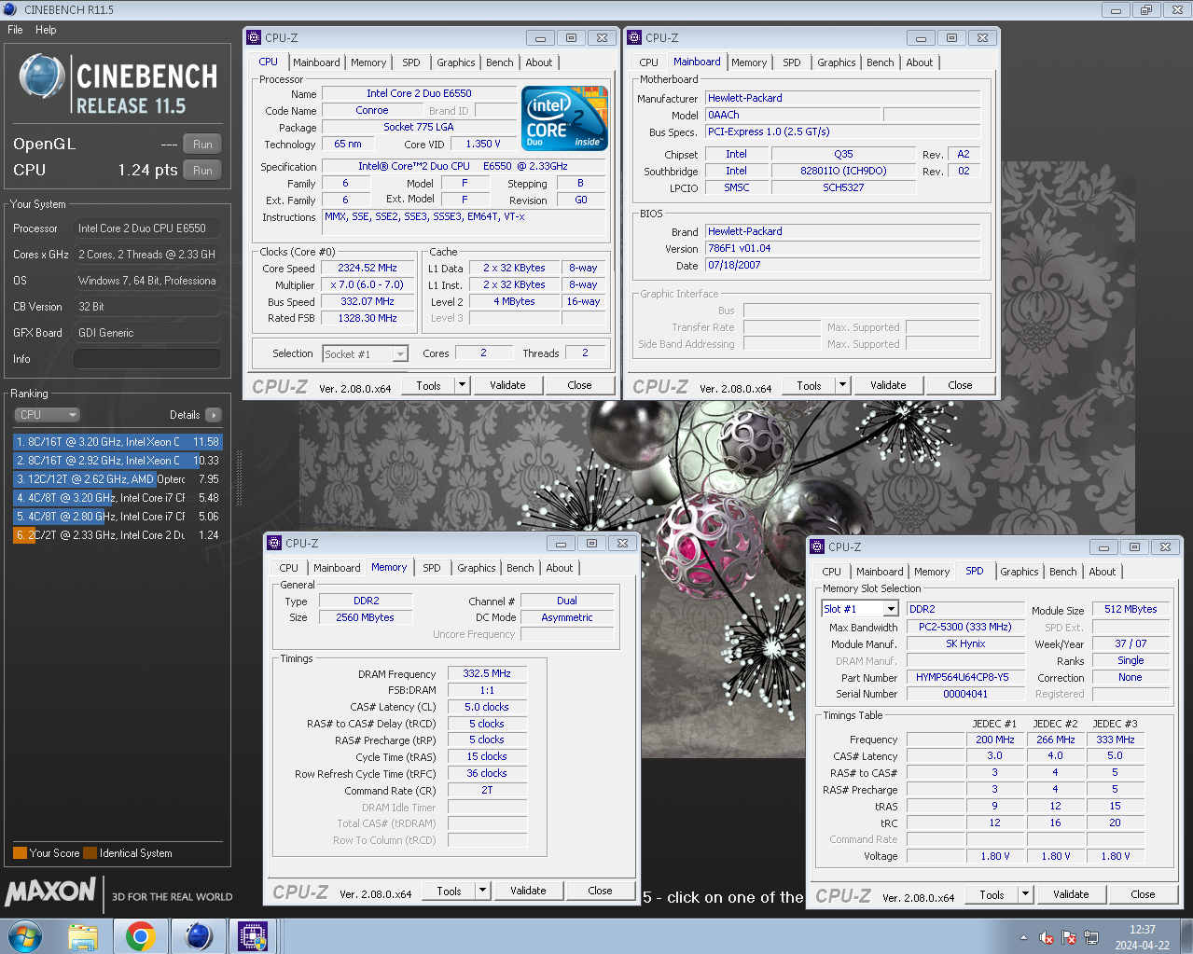The height and width of the screenshot is (954, 1193).
Task: Click the DRAM Frequency value 332.5 MHz
Action: pyautogui.click(x=487, y=673)
